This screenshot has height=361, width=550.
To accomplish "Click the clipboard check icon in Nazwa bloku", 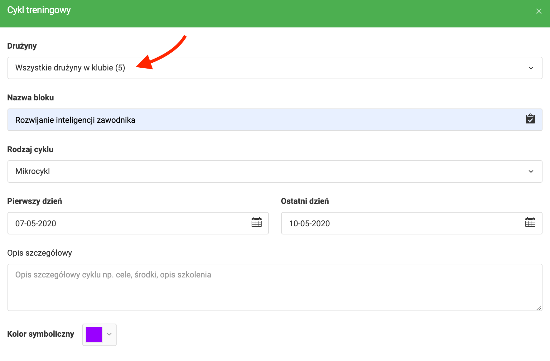I will click(530, 119).
